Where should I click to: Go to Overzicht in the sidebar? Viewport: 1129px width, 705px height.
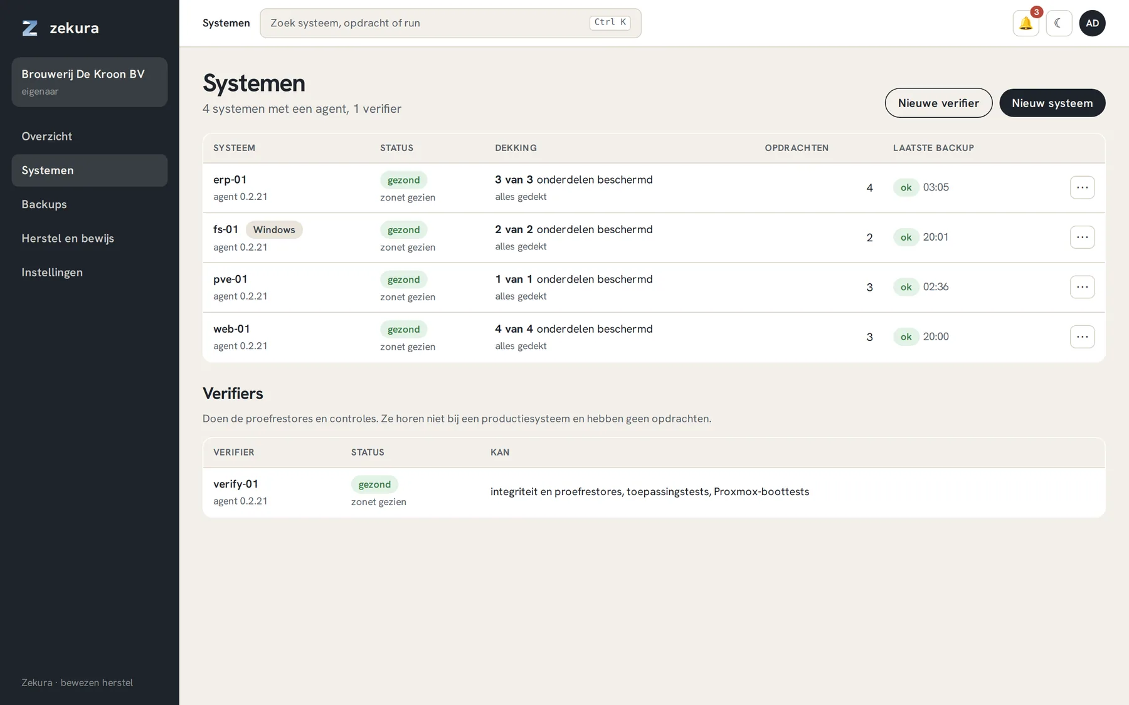[x=90, y=137]
